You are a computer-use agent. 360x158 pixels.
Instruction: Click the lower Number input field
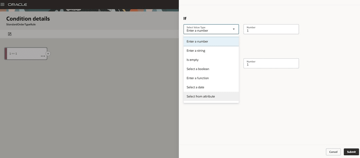click(x=271, y=63)
